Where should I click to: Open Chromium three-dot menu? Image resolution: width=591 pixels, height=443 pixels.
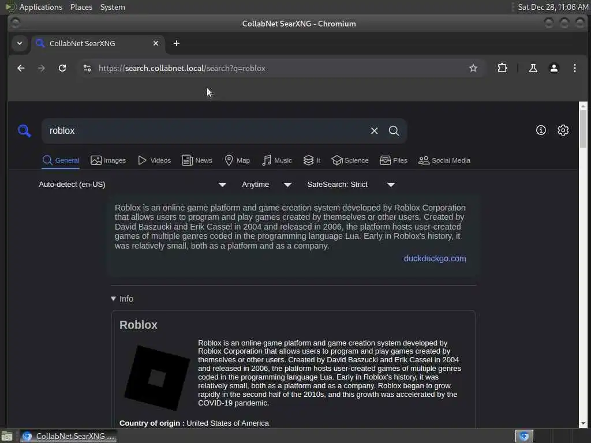tap(574, 68)
